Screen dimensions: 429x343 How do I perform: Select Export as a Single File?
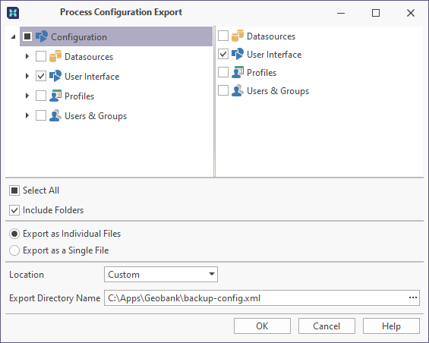click(x=14, y=250)
